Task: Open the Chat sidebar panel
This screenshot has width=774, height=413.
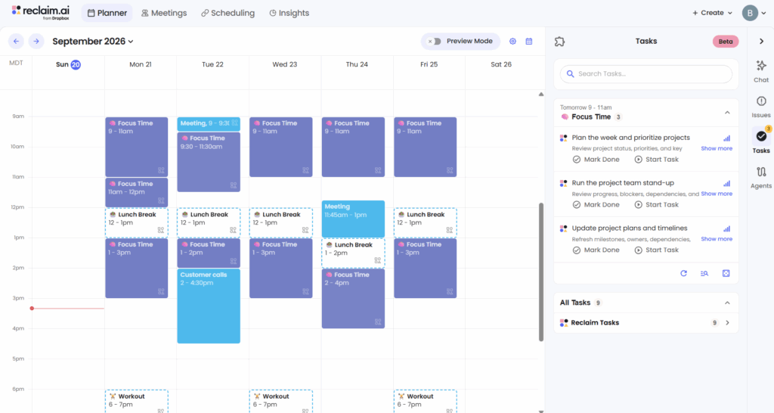Action: click(761, 71)
